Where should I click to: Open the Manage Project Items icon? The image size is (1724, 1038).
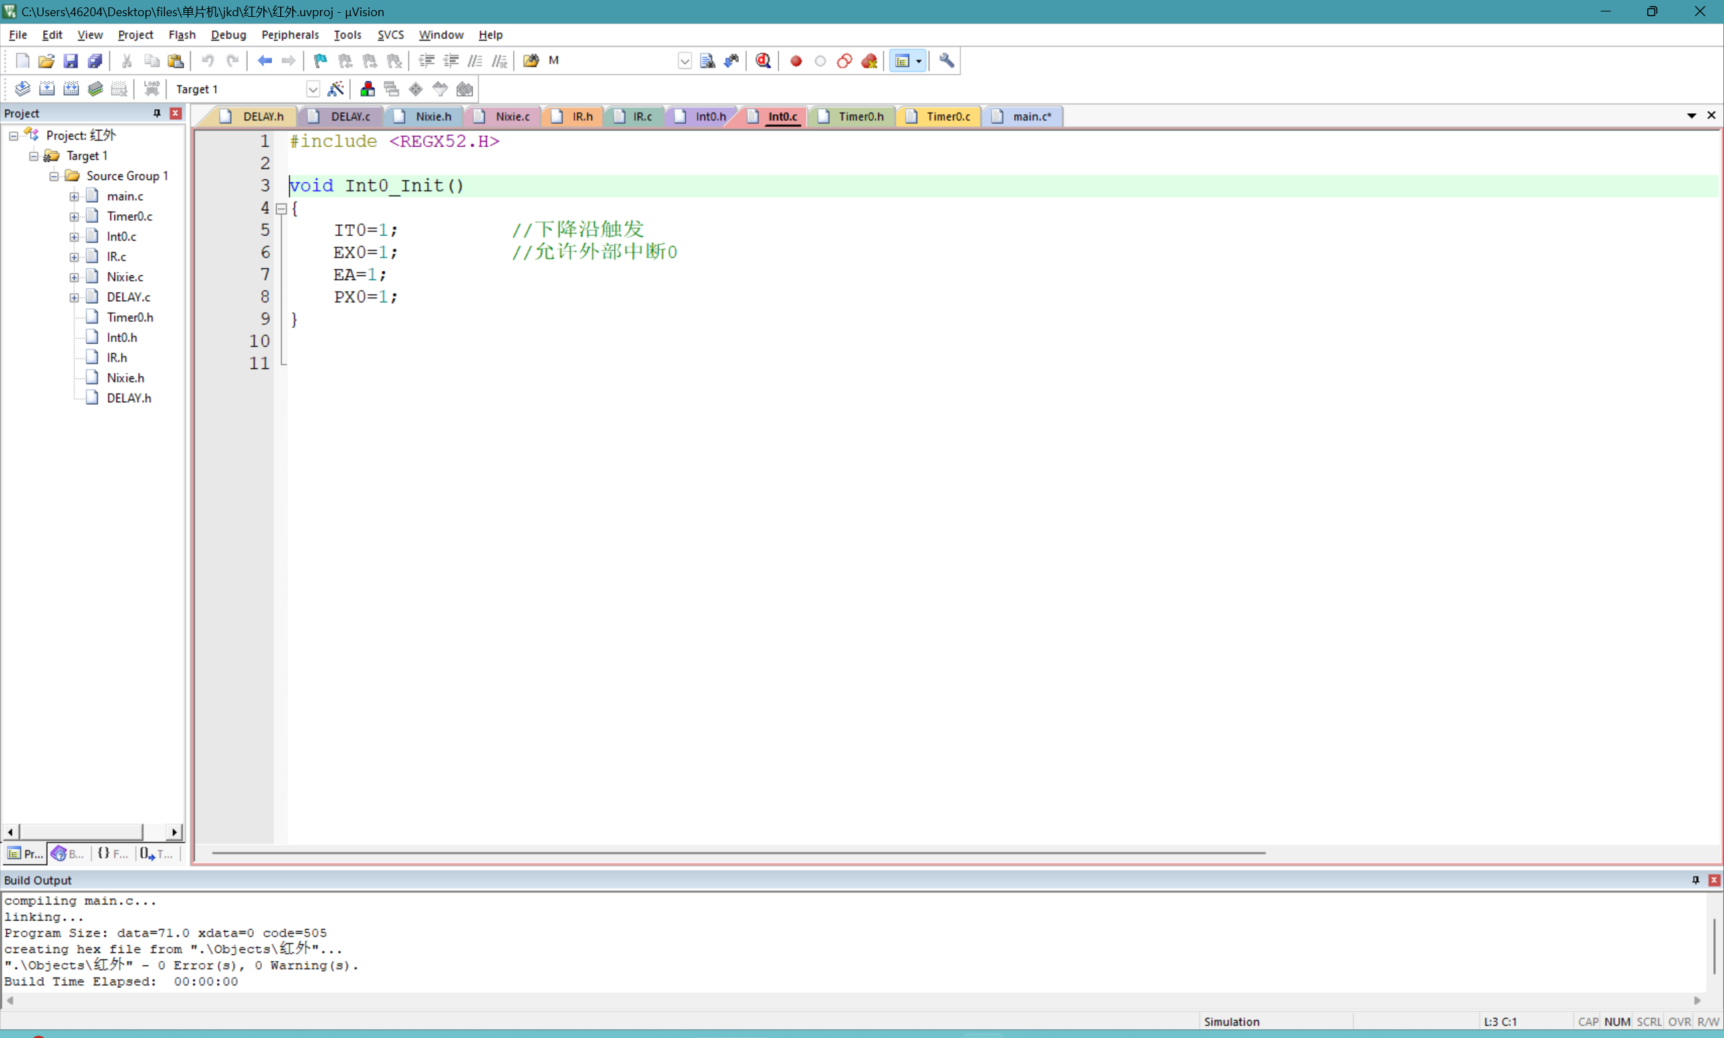pyautogui.click(x=367, y=89)
